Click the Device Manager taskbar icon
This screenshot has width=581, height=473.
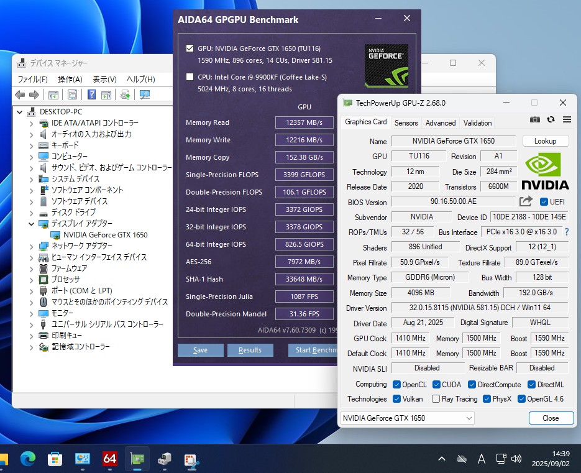pos(165,459)
